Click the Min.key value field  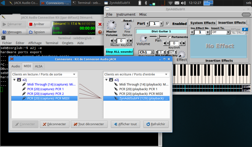pyautogui.click(x=161, y=52)
